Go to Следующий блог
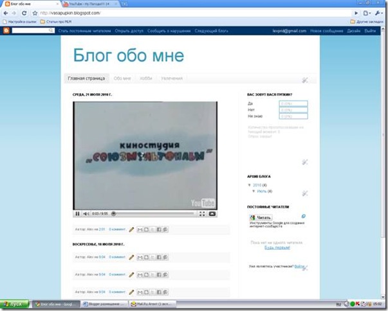 211,31
